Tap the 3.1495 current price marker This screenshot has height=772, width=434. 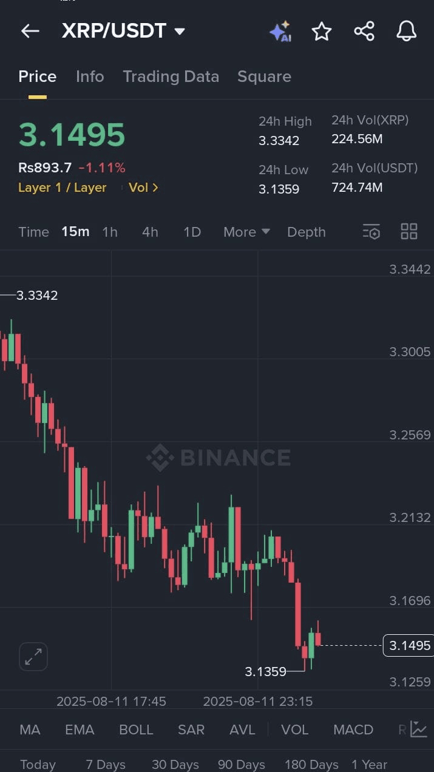tap(410, 645)
